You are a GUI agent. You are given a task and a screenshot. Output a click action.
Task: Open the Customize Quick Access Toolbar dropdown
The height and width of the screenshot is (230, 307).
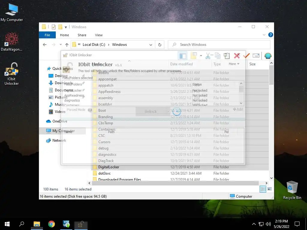click(x=66, y=27)
